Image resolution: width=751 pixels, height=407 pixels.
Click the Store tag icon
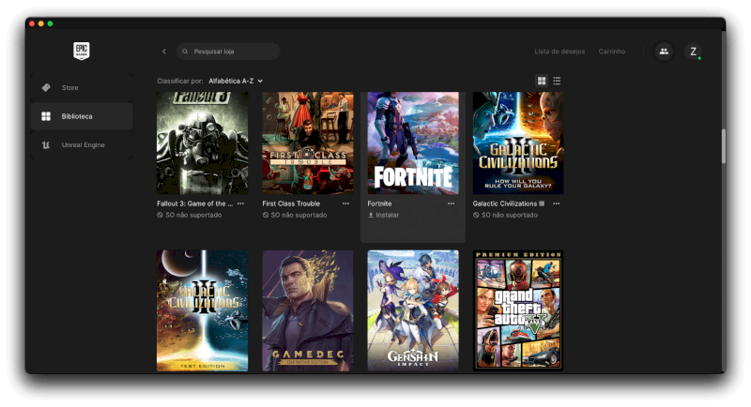[46, 87]
